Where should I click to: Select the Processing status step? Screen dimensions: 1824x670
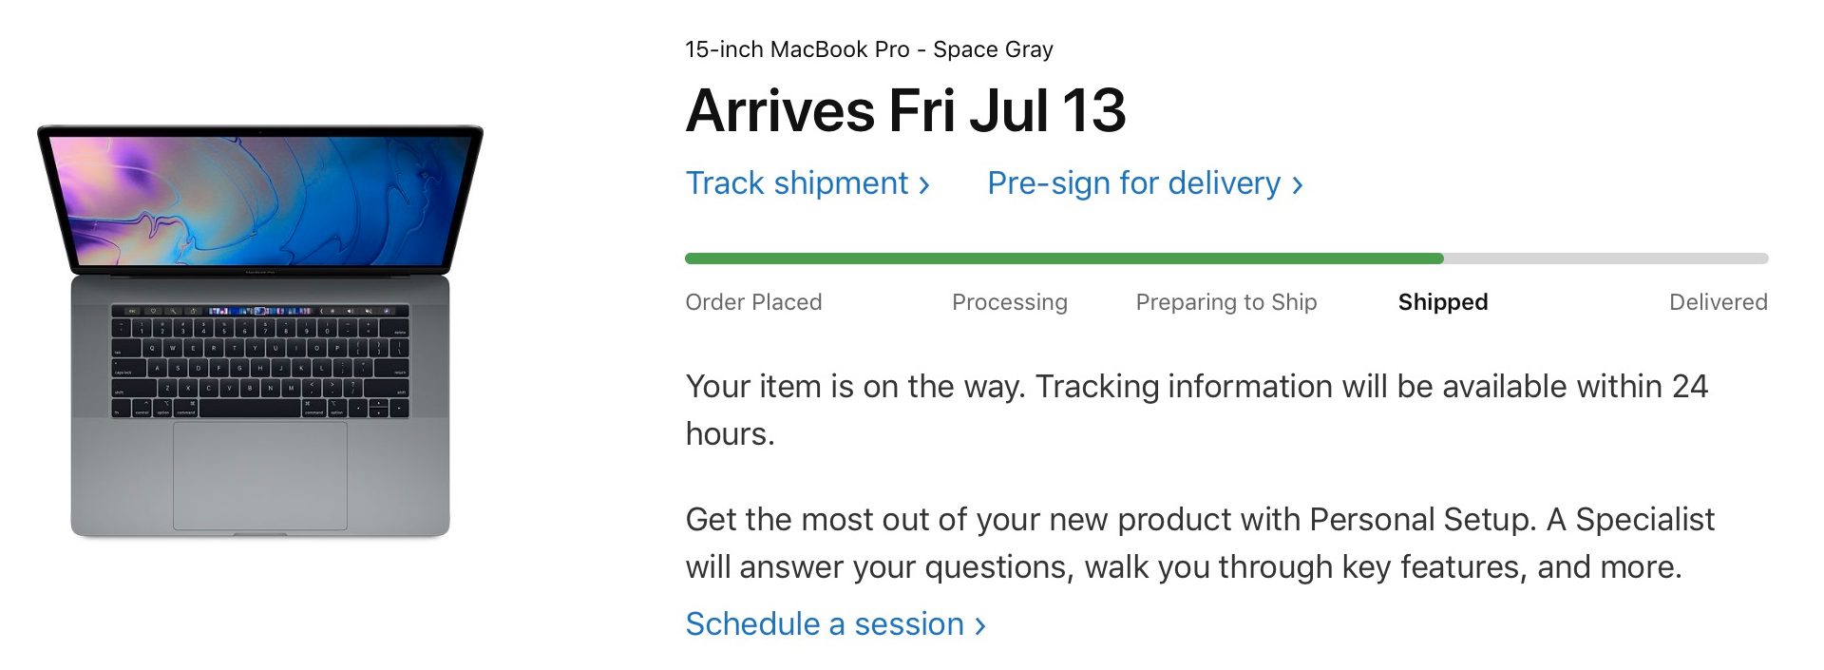click(x=1009, y=302)
